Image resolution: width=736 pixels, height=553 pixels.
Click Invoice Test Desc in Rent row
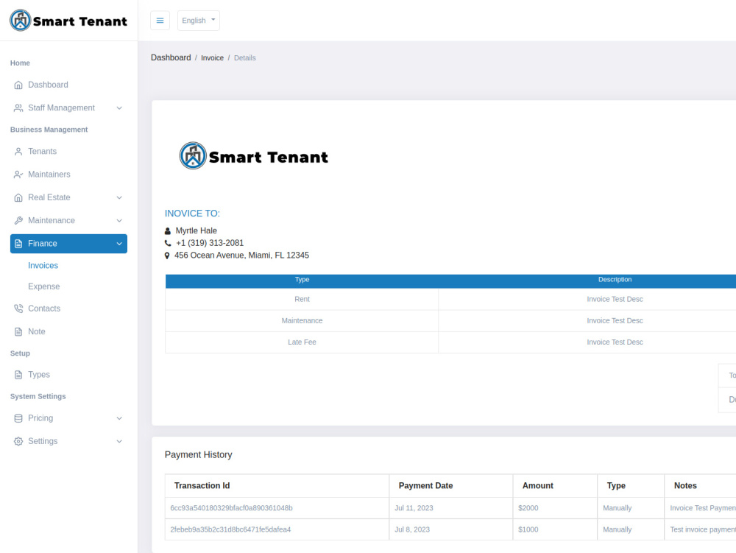click(x=615, y=299)
